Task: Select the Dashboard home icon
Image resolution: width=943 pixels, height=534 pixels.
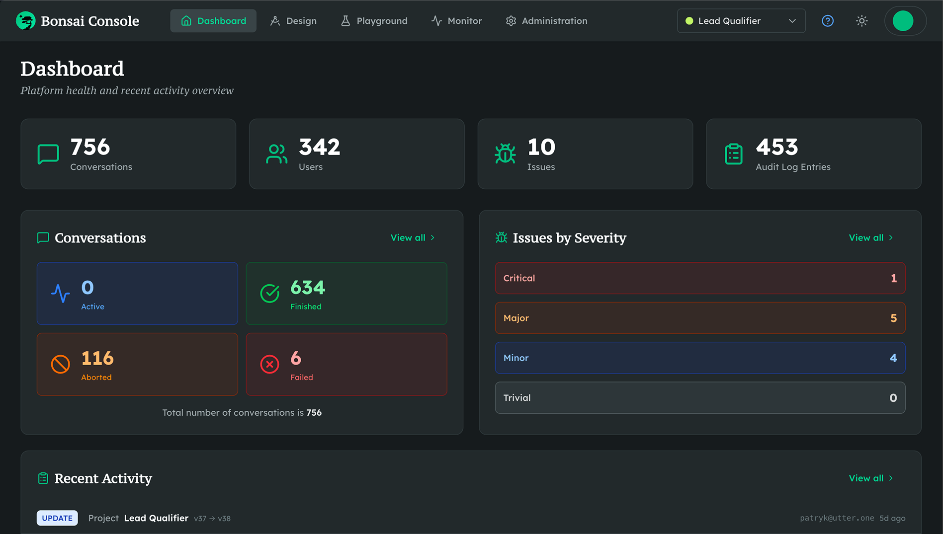Action: pos(186,20)
